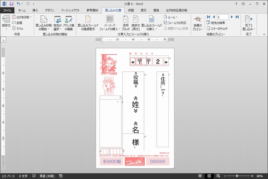Open the ファイル tab
This screenshot has height=179, width=268.
click(x=7, y=10)
